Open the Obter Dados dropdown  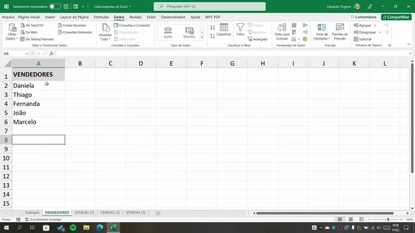point(12,32)
